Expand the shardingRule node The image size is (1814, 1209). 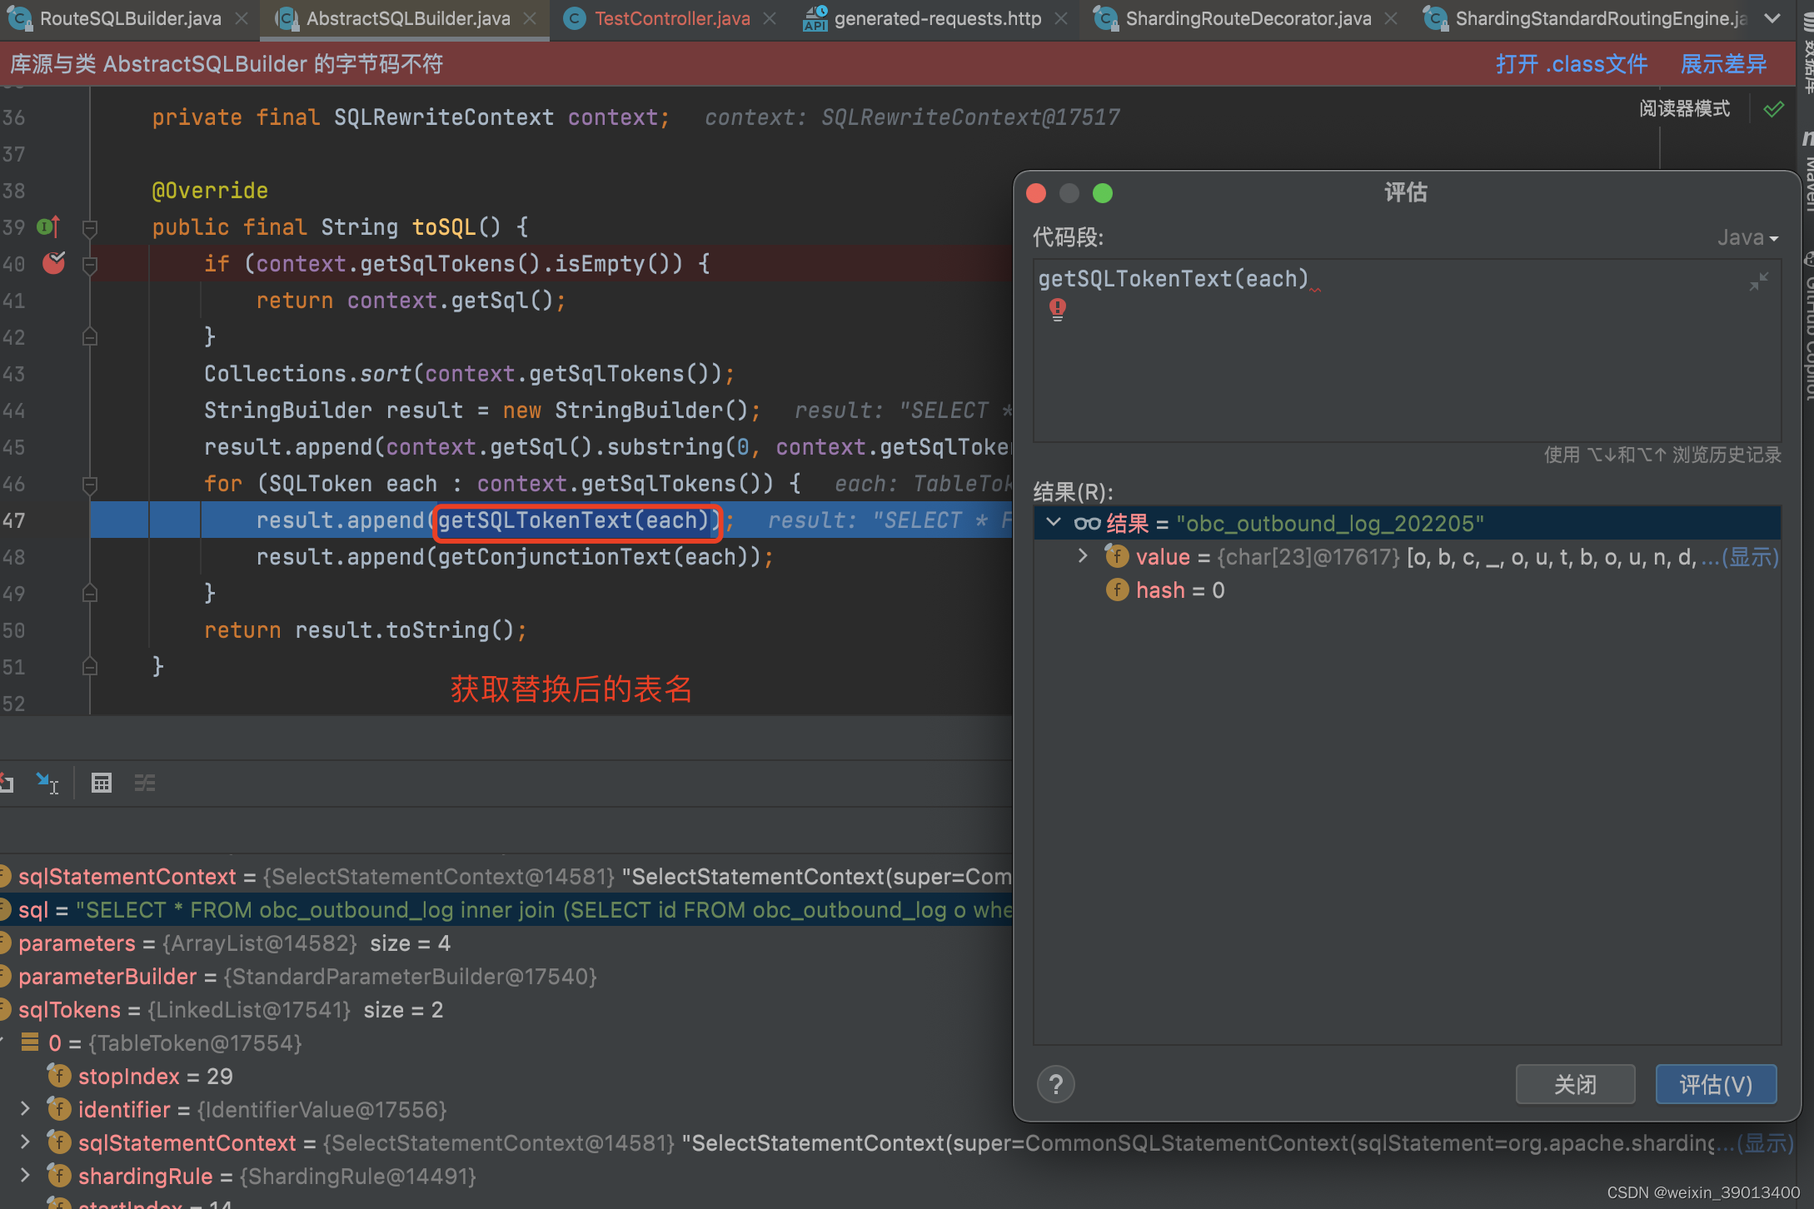click(x=25, y=1175)
